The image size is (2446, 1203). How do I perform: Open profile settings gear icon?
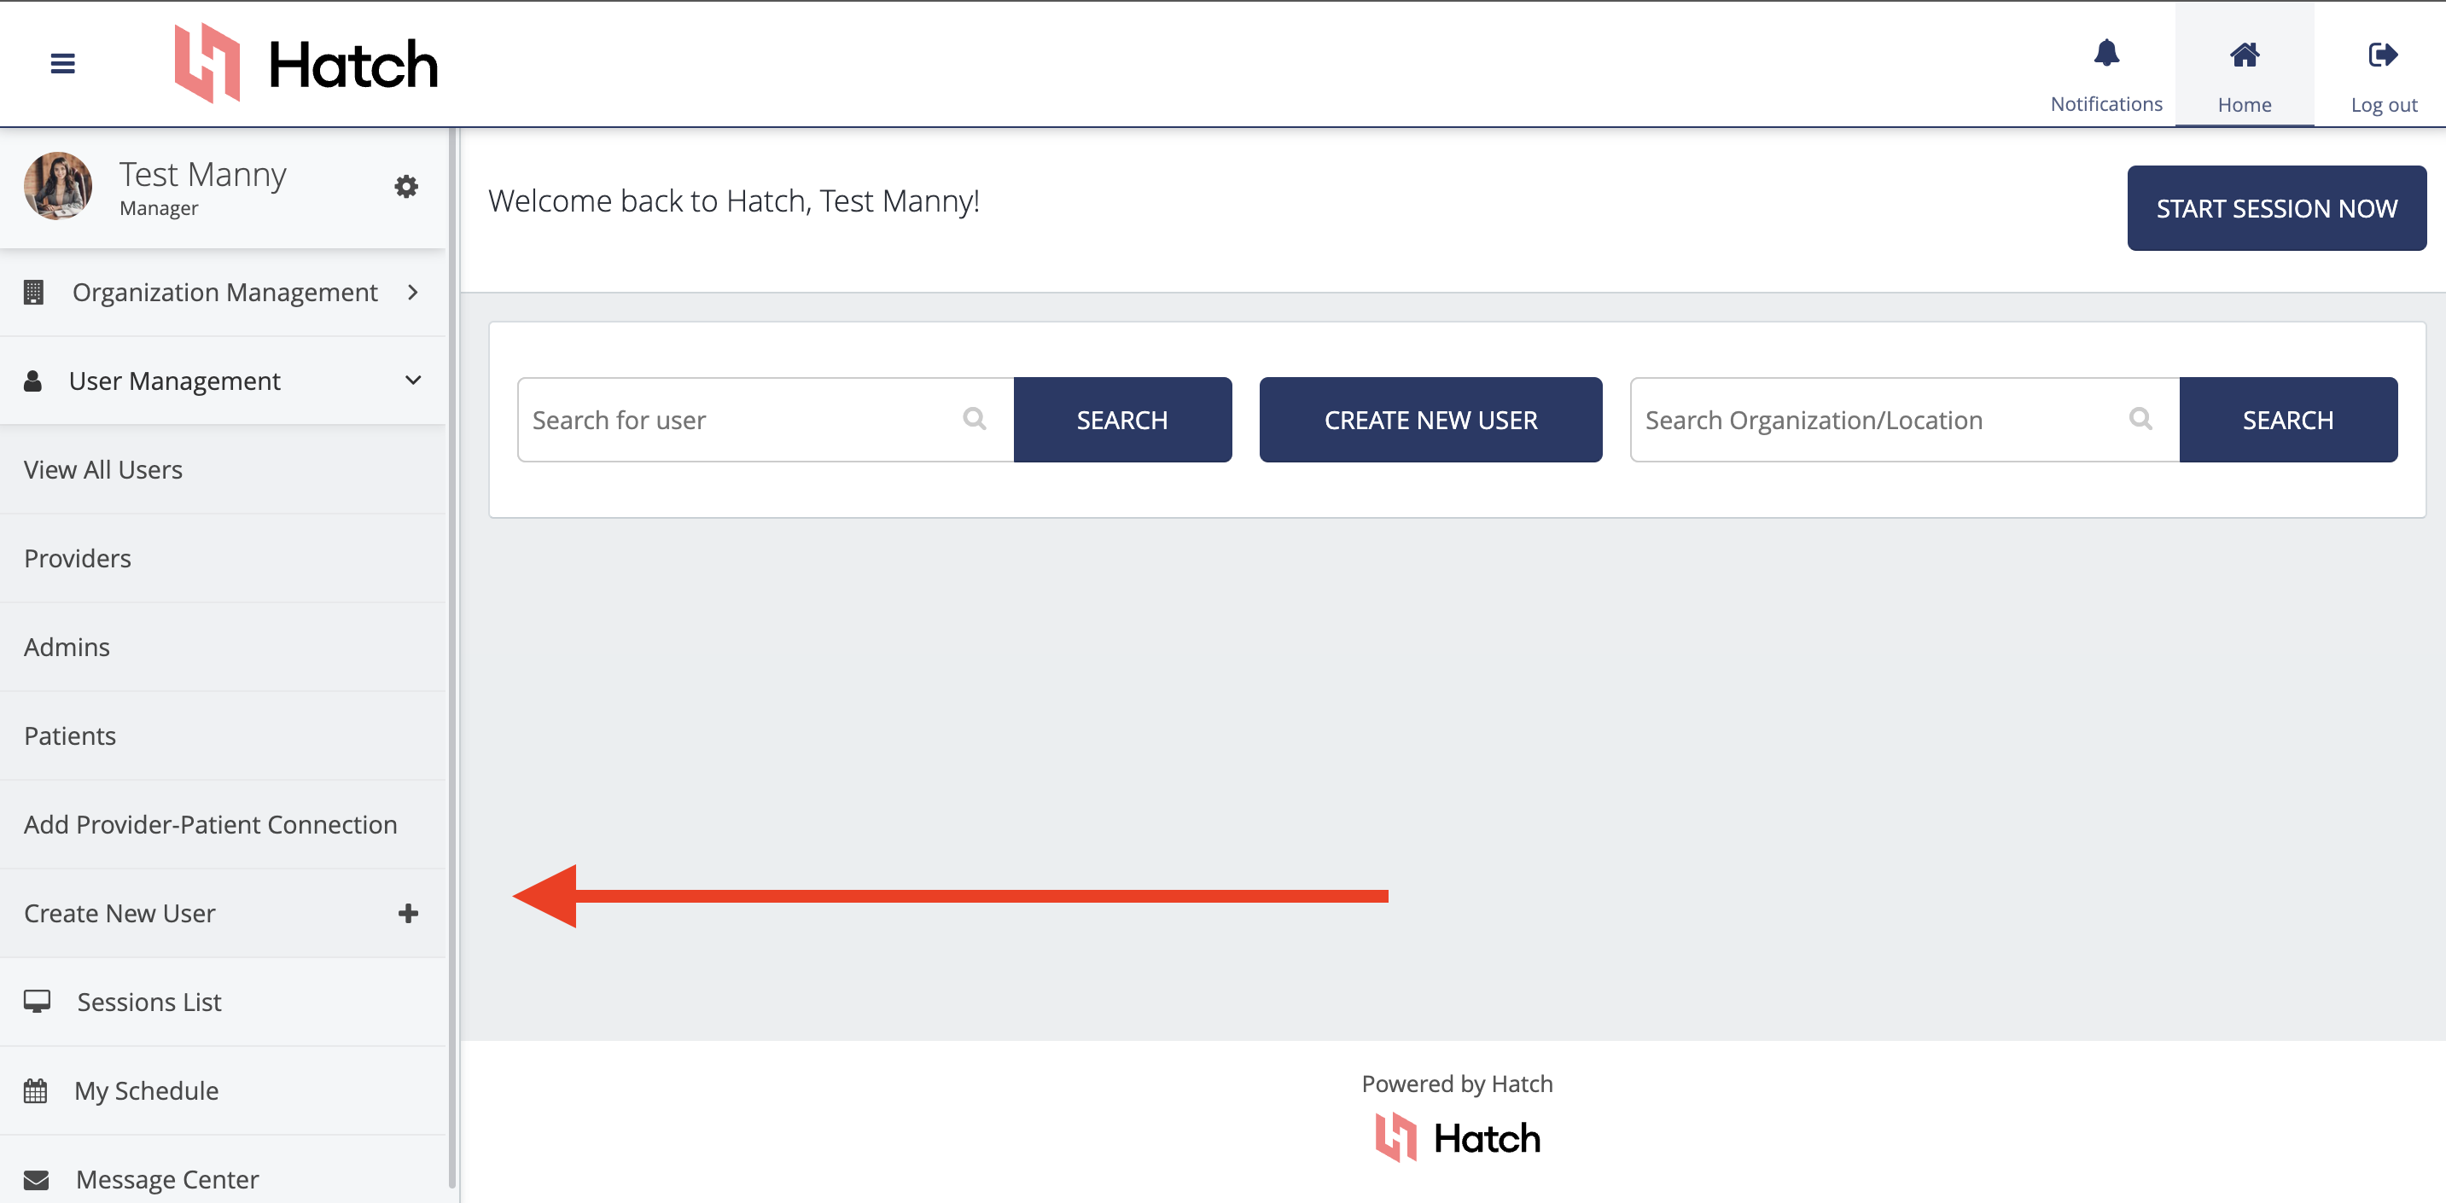(x=406, y=186)
